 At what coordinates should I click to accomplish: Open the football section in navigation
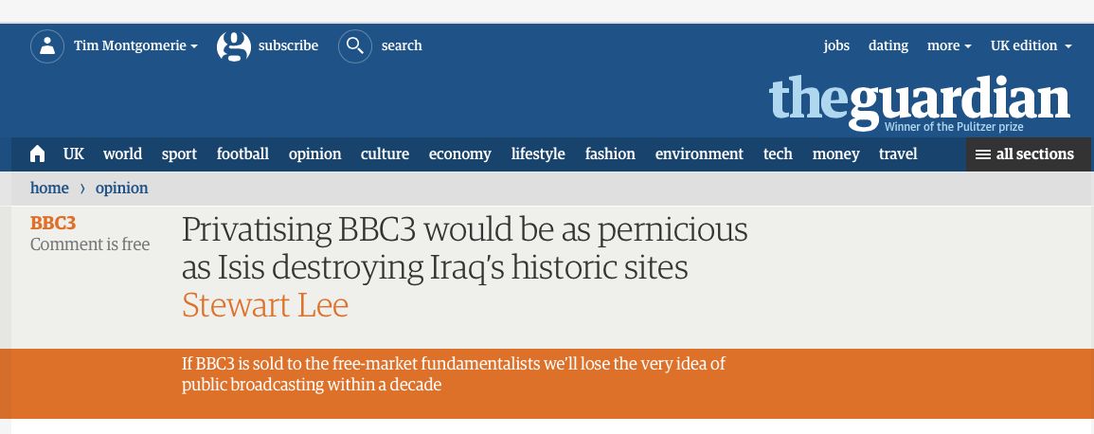pos(242,154)
